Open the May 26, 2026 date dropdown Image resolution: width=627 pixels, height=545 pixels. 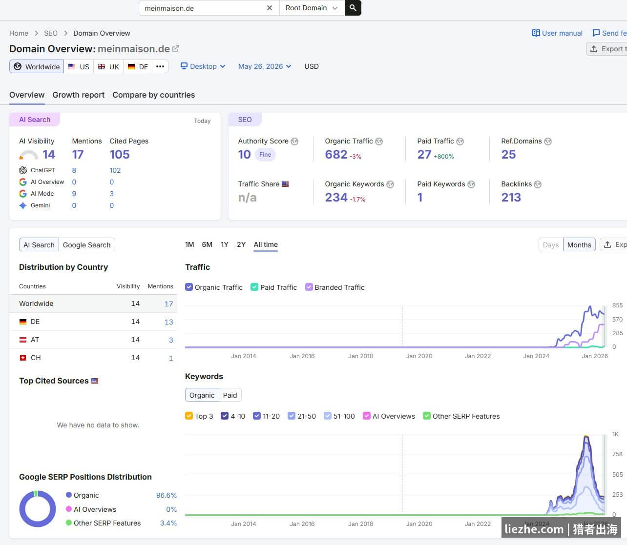(x=265, y=66)
